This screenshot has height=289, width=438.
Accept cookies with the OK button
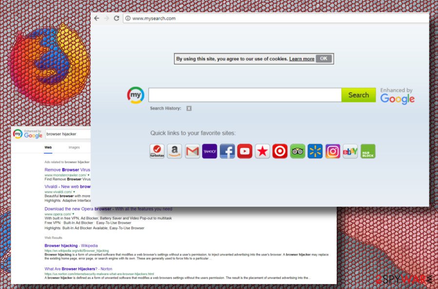coord(324,59)
